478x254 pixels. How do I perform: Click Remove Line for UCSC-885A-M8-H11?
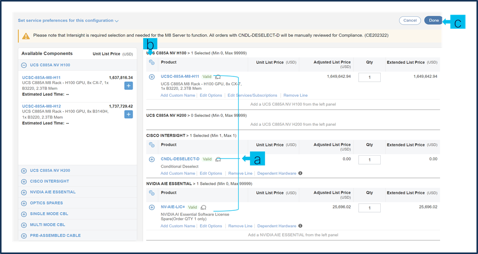[295, 95]
